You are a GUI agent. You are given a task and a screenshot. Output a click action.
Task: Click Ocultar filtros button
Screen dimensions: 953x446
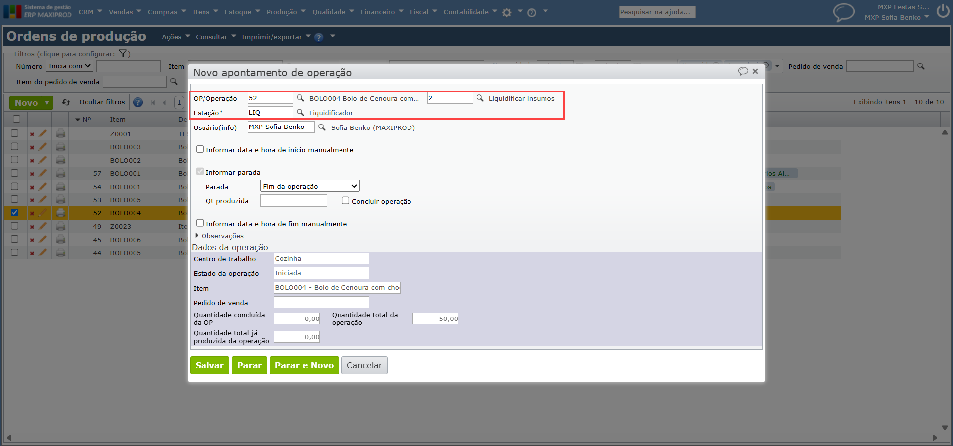click(x=102, y=102)
